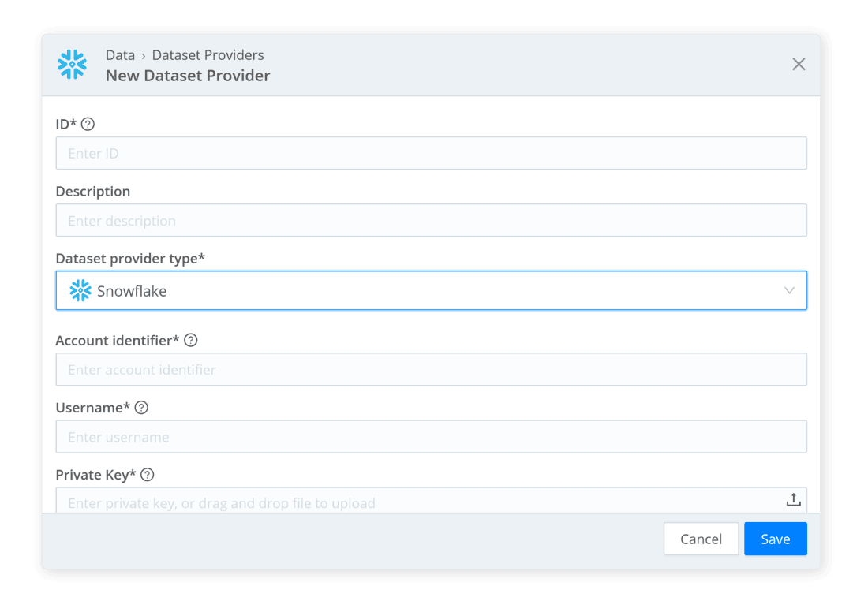Click the Enter account identifier field

pyautogui.click(x=432, y=369)
